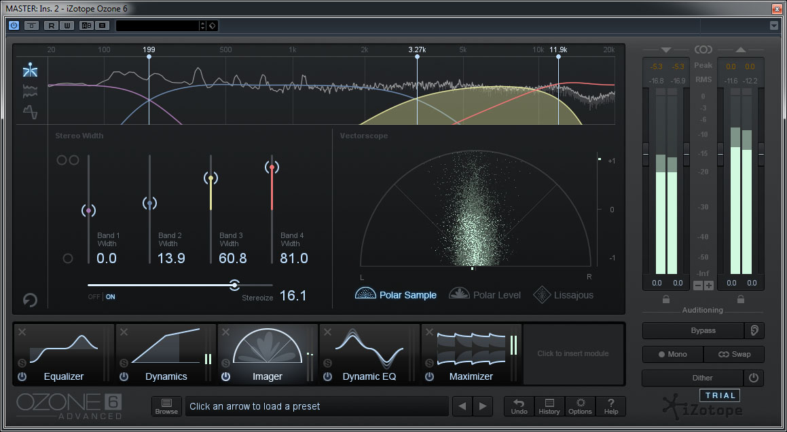Click the empty slot to insert module

coord(572,353)
